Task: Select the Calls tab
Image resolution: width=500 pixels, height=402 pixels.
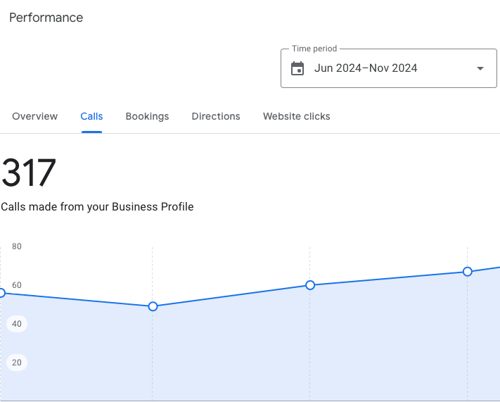Action: coord(91,116)
